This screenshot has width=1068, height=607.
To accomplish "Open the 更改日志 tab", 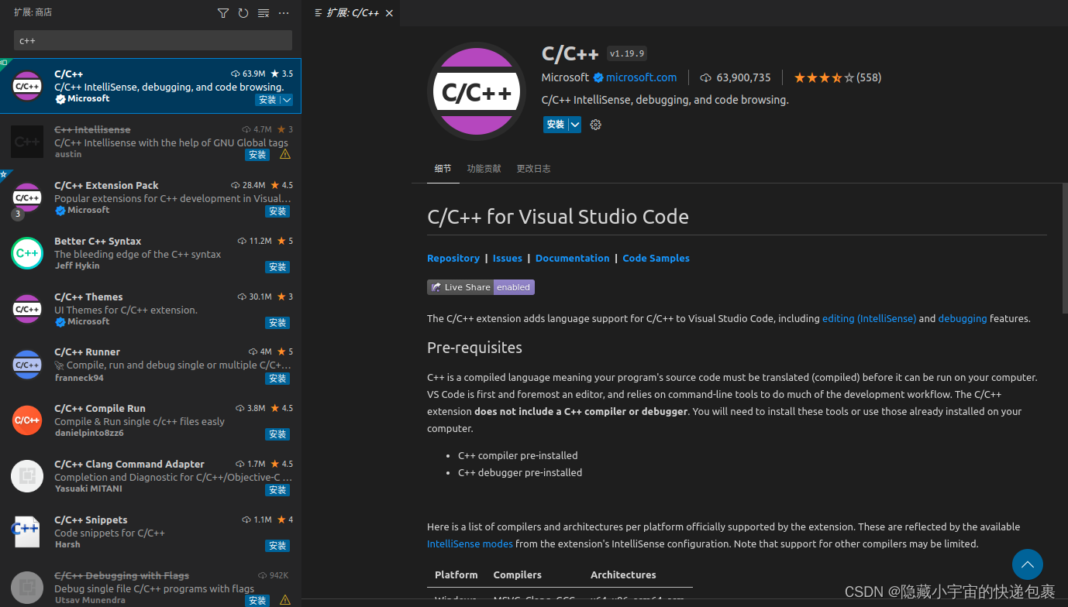I will [533, 168].
